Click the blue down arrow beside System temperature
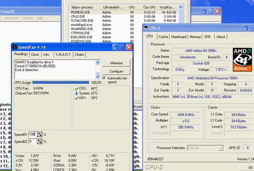The height and width of the screenshot is (171, 254). pos(77,93)
